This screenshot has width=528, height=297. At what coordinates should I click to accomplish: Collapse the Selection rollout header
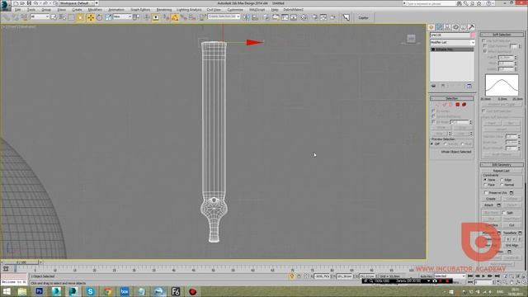(451, 98)
